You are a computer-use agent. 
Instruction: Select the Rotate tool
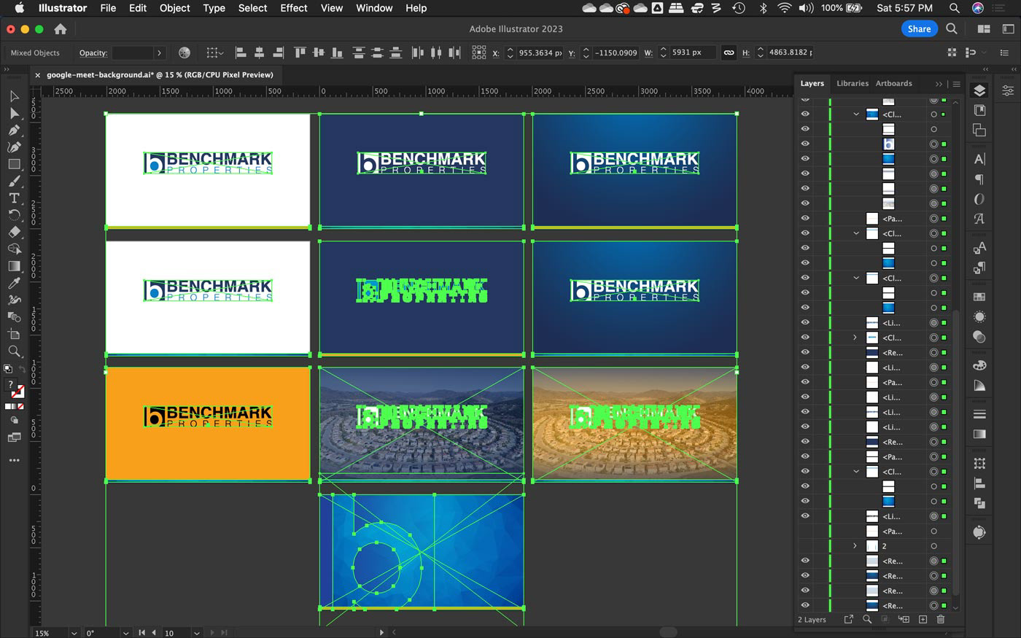[x=14, y=214]
